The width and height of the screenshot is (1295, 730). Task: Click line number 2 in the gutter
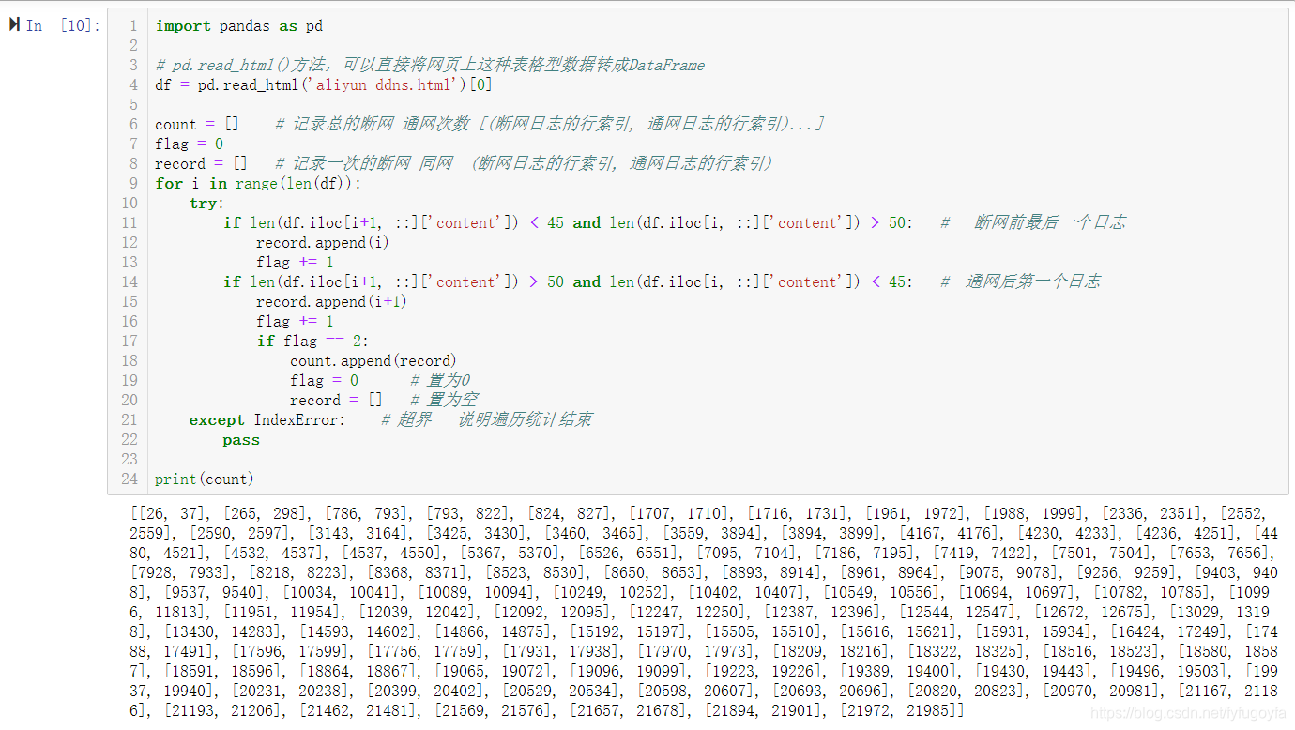(x=133, y=45)
